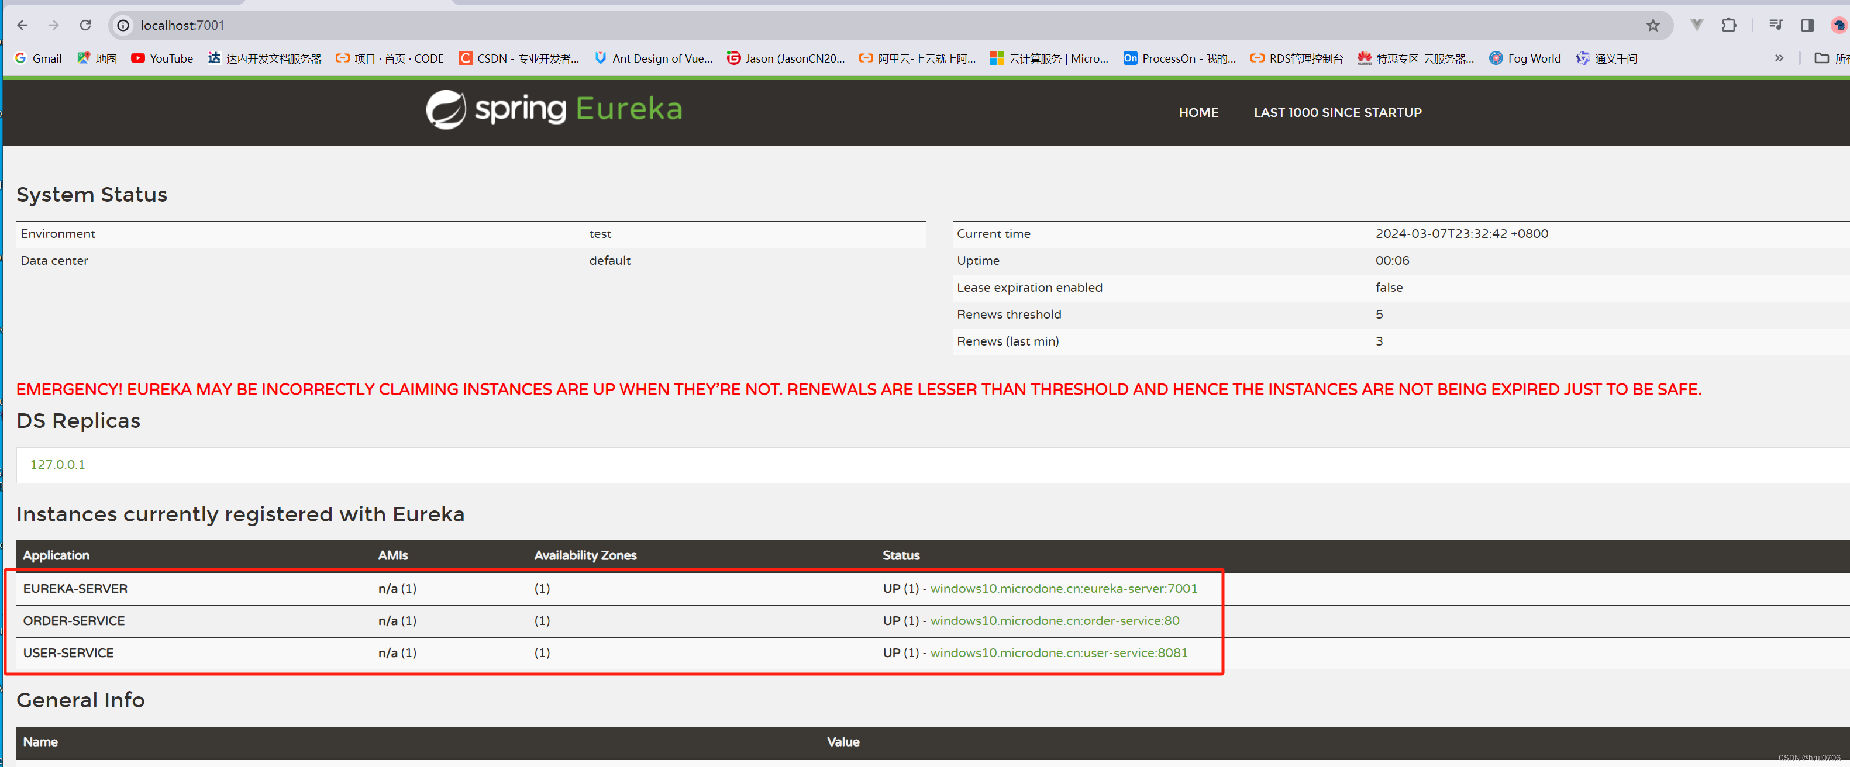The width and height of the screenshot is (1850, 767).
Task: Select the USER-SERVICE application cell
Action: tap(68, 653)
